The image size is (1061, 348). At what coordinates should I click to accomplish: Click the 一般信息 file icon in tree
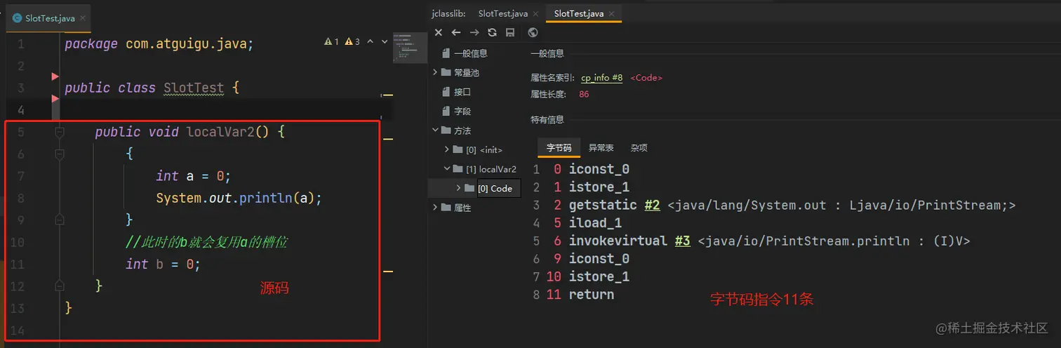point(446,53)
